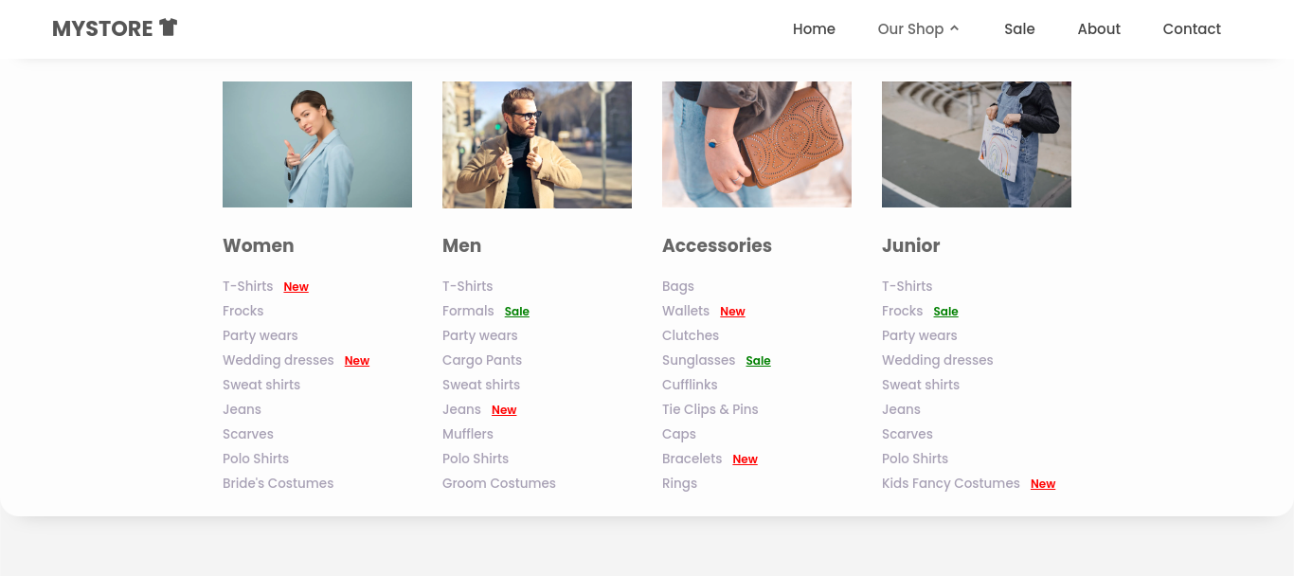Click the Junior category picture
Viewport: 1294px width, 576px height.
[x=977, y=144]
